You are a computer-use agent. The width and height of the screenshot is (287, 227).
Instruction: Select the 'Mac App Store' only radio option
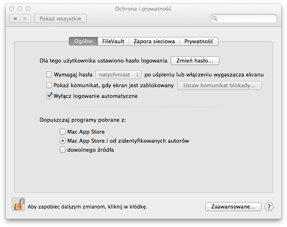(x=63, y=132)
